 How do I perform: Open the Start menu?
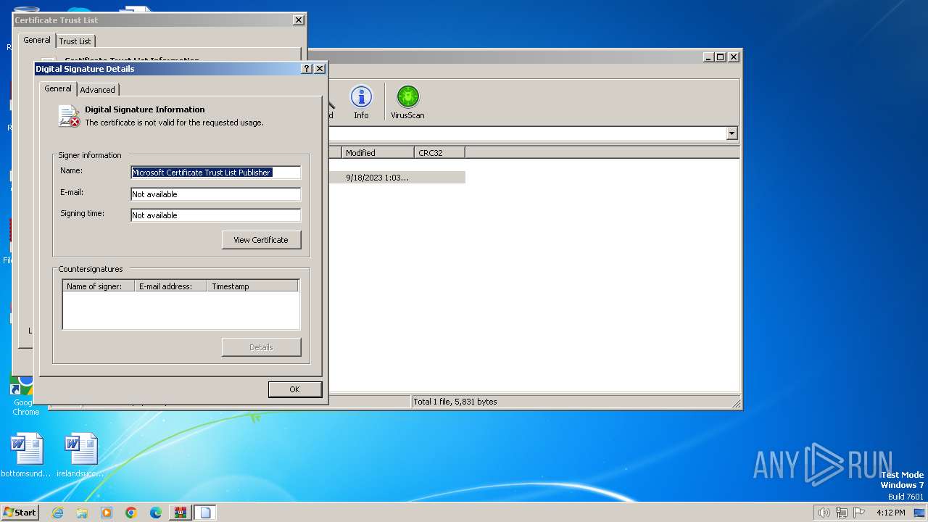coord(20,513)
